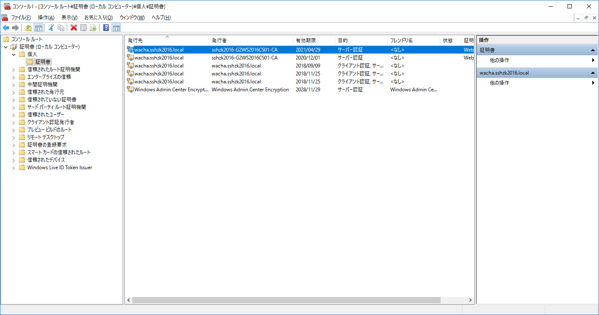The width and height of the screenshot is (599, 315).
Task: Toggle the console tree pane visibility
Action: pos(38,28)
